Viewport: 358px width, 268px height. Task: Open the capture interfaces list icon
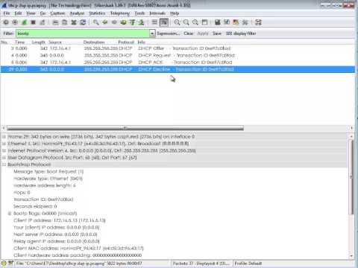[x=6, y=22]
